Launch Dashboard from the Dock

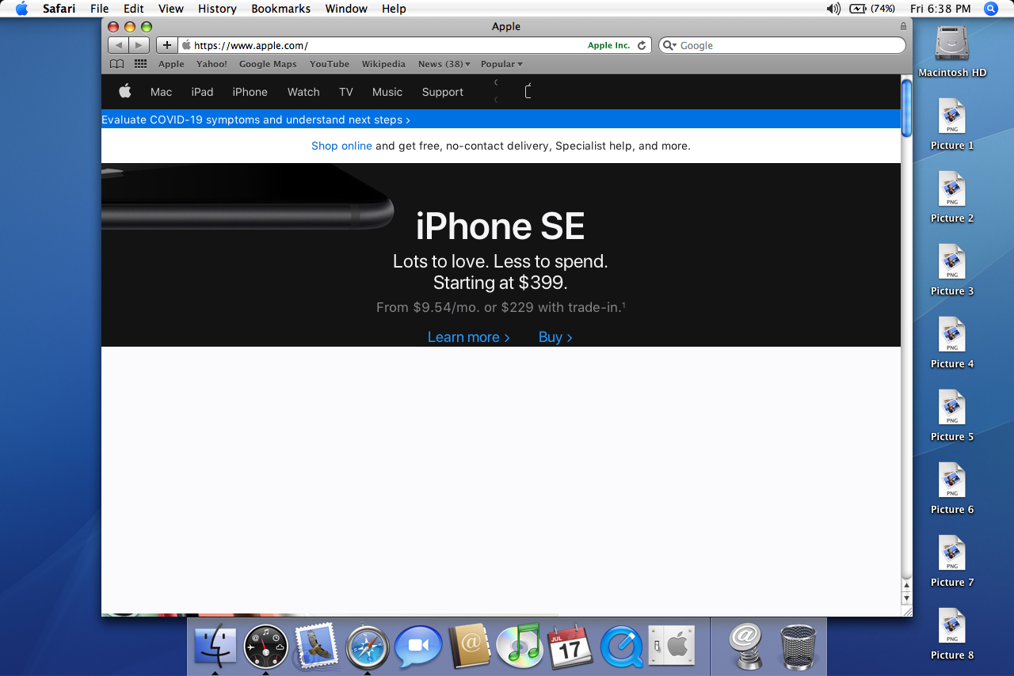(265, 647)
